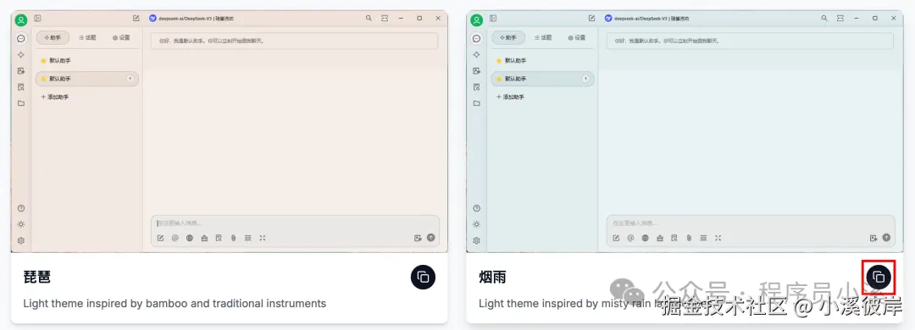Open the sparkle agents icon in 烟雨 preview
Image resolution: width=915 pixels, height=330 pixels.
pos(477,54)
